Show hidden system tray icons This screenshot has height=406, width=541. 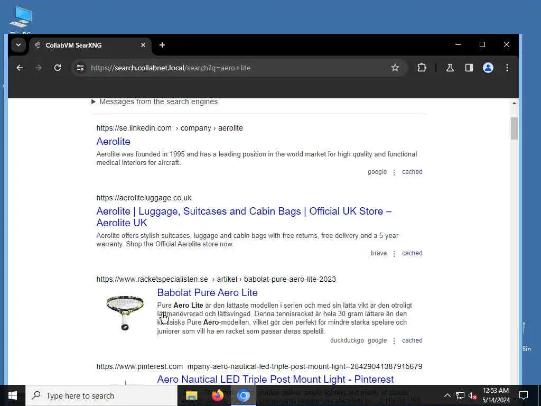tap(447, 395)
